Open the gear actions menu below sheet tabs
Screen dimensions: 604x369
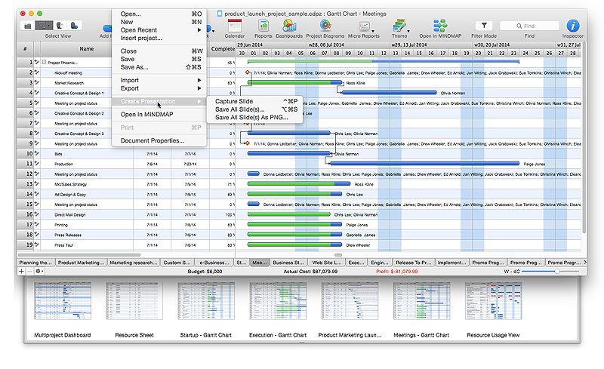click(x=38, y=270)
